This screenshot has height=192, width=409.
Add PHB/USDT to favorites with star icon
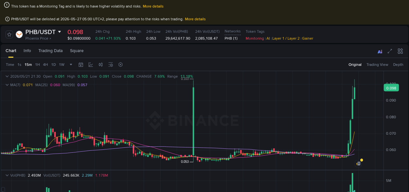(9, 34)
